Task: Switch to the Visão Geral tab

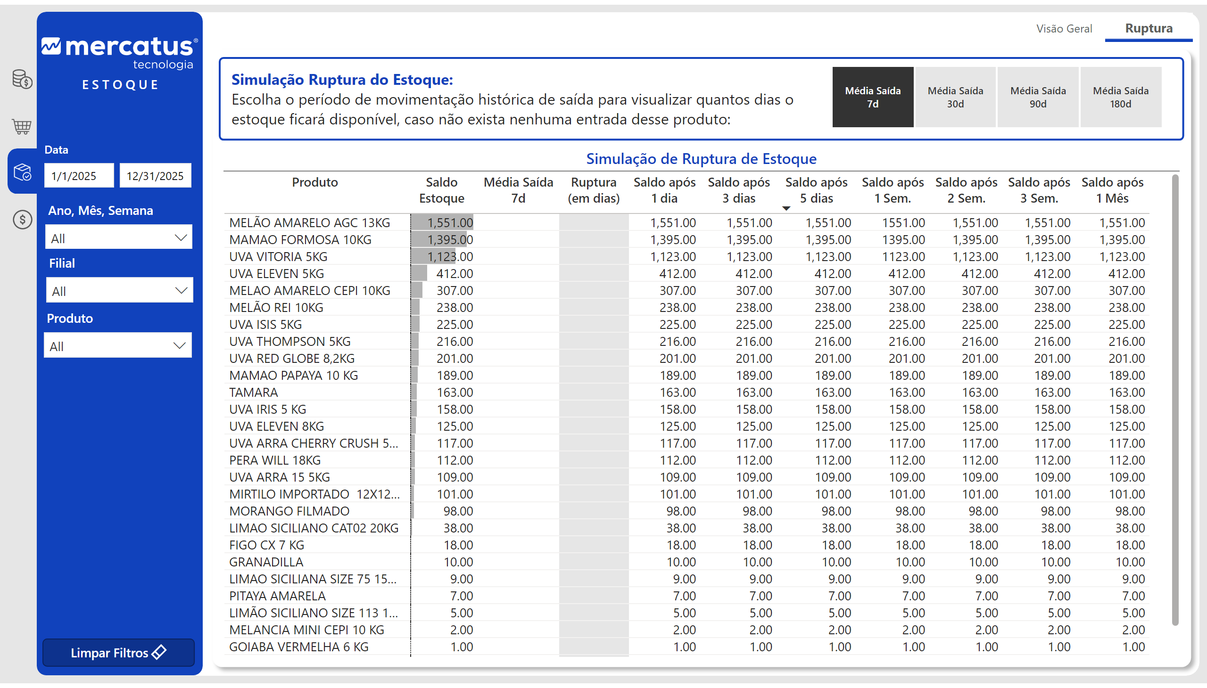Action: (x=1064, y=29)
